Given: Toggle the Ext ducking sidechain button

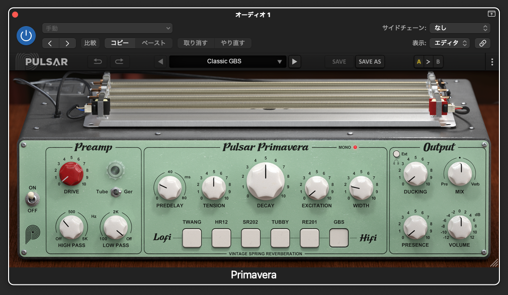Looking at the screenshot, I should (396, 154).
